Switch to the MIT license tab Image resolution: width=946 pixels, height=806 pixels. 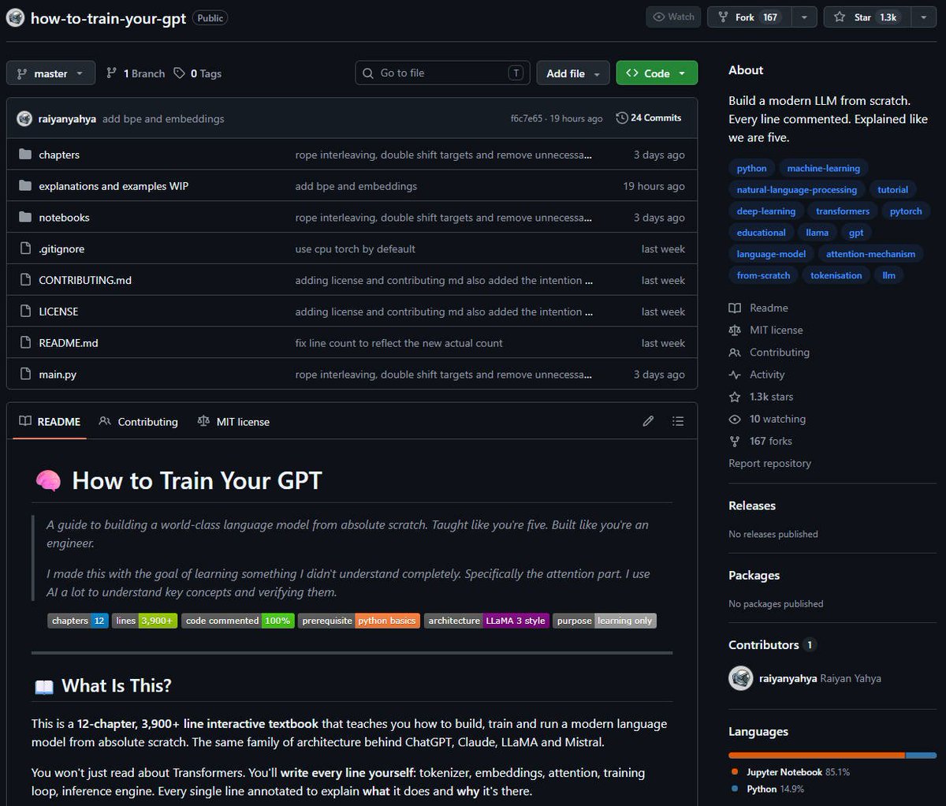pos(233,422)
